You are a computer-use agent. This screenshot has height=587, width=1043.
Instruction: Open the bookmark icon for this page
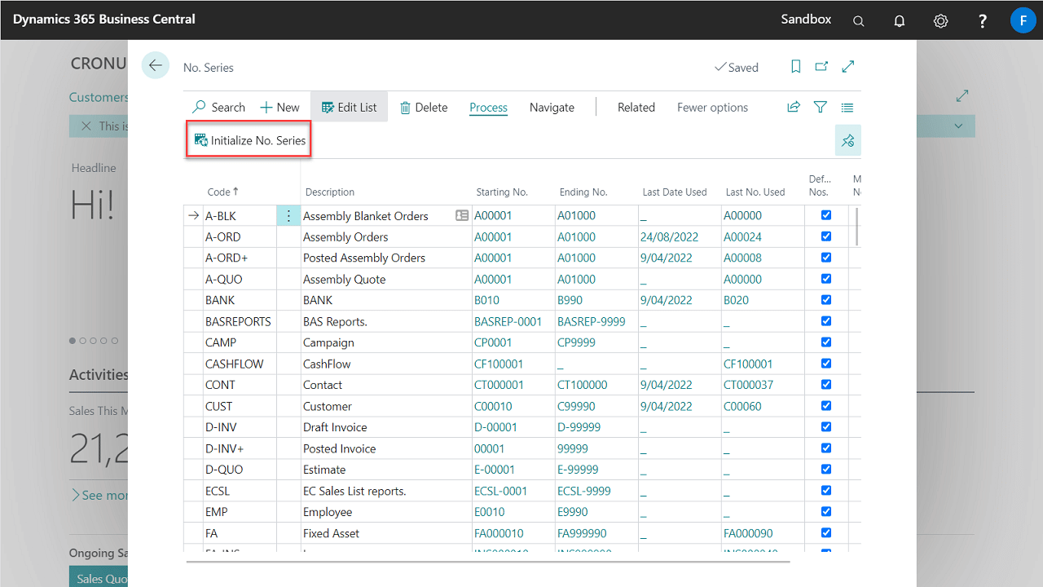click(796, 67)
